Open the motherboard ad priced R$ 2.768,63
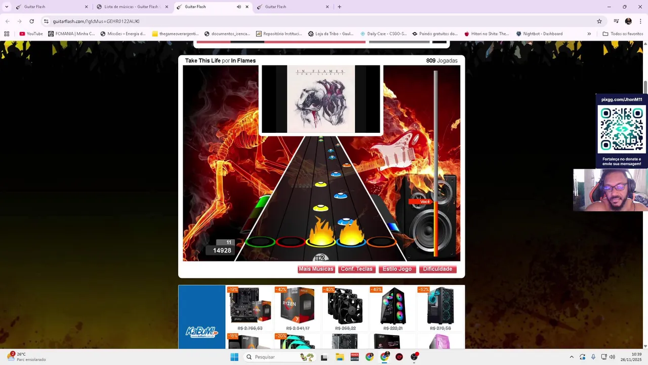 pos(250,309)
